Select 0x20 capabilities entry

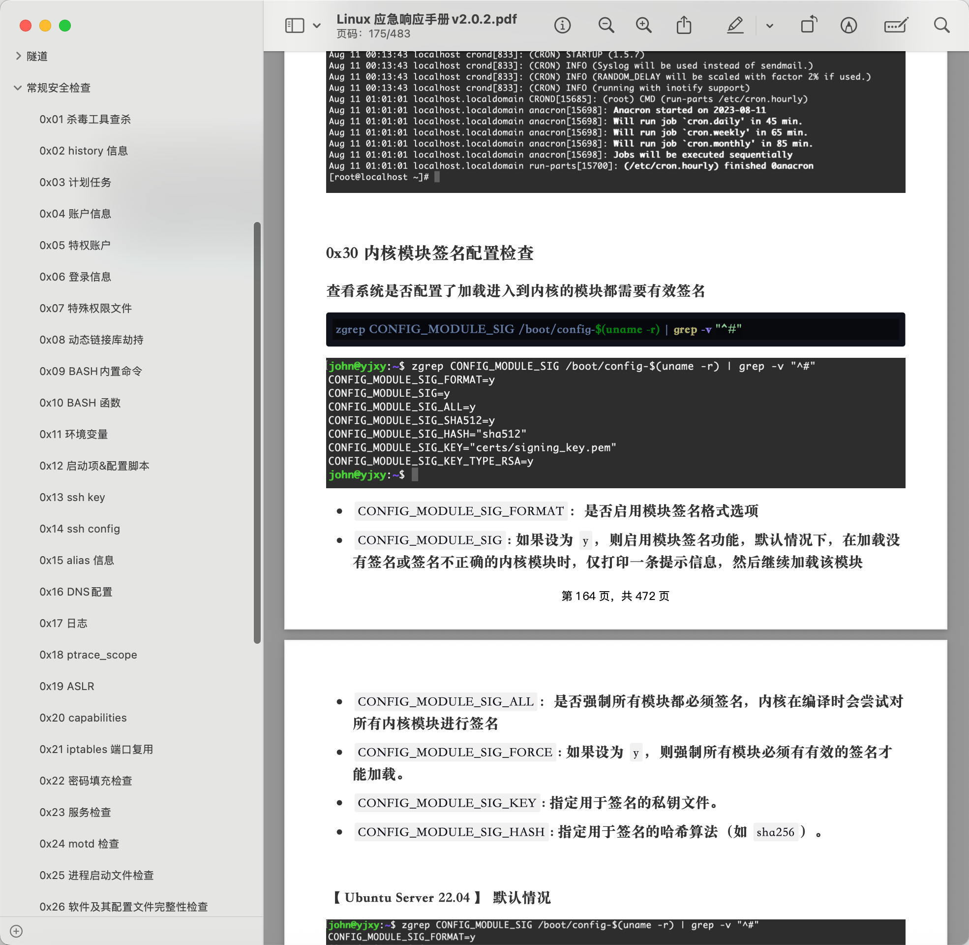tap(83, 718)
